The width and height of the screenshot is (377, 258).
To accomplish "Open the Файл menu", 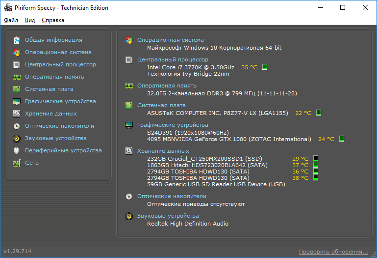I will pyautogui.click(x=11, y=20).
